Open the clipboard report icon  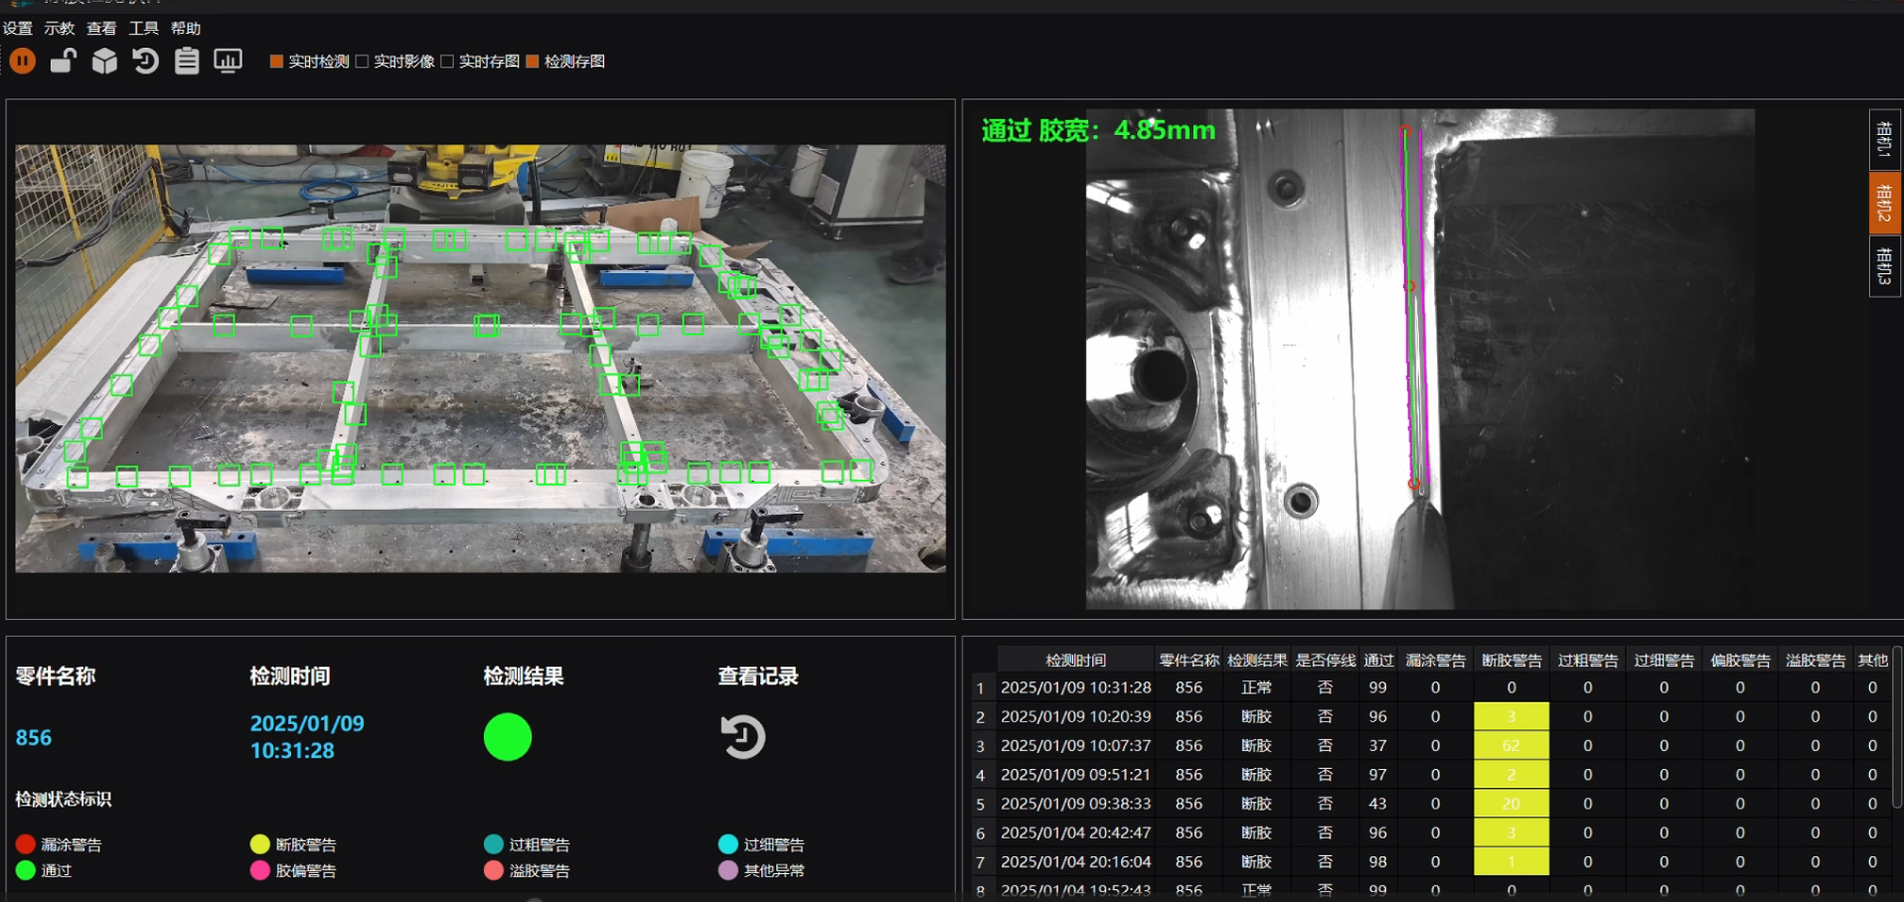pyautogui.click(x=187, y=62)
